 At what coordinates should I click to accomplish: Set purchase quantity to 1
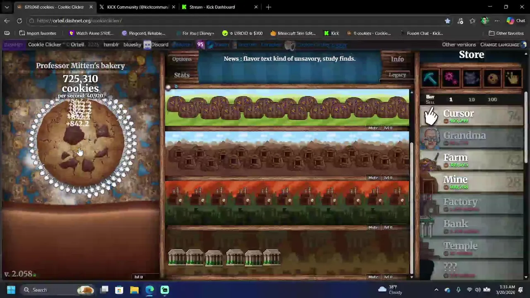click(451, 99)
